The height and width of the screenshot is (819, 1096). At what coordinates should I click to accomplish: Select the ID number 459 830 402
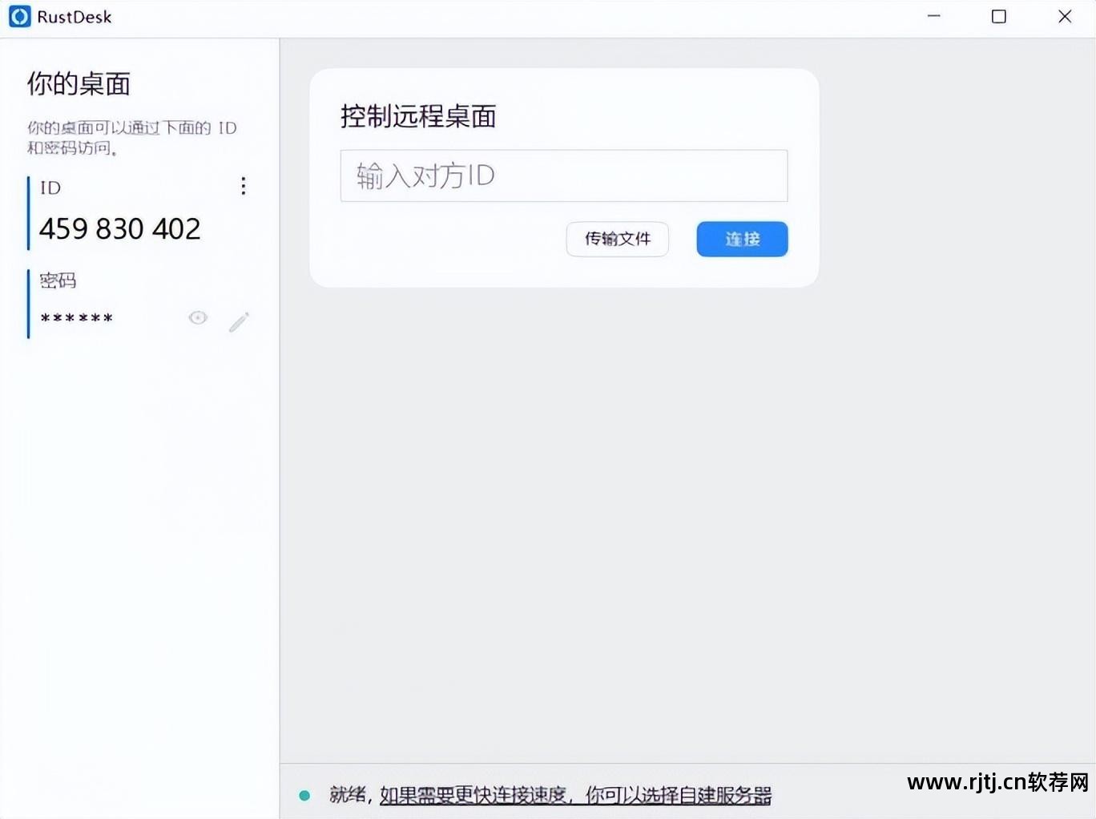[x=120, y=229]
